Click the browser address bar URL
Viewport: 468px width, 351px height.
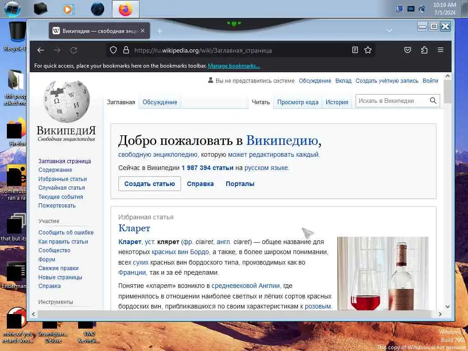pos(203,50)
